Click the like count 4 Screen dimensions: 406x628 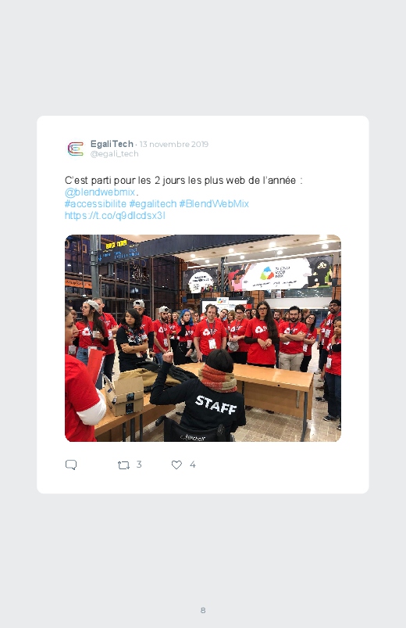point(192,465)
